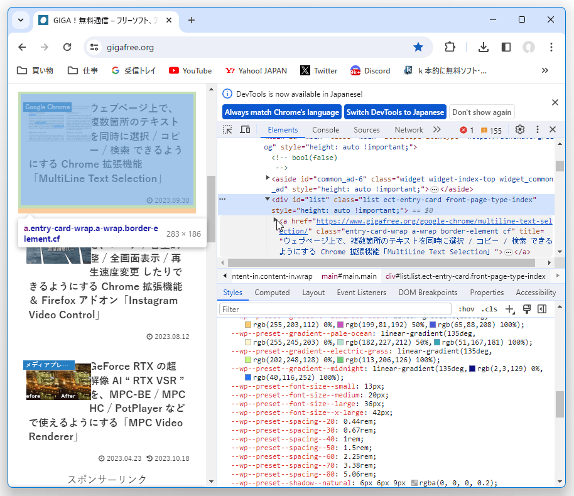The width and height of the screenshot is (574, 496).
Task: Expand the collapsed aside ellipsis
Action: [435, 190]
